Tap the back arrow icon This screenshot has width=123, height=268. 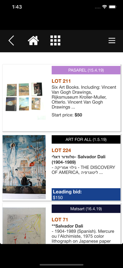pyautogui.click(x=11, y=41)
